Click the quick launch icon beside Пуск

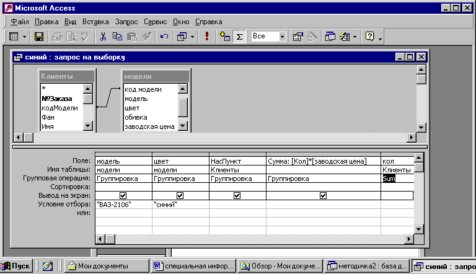click(x=48, y=266)
